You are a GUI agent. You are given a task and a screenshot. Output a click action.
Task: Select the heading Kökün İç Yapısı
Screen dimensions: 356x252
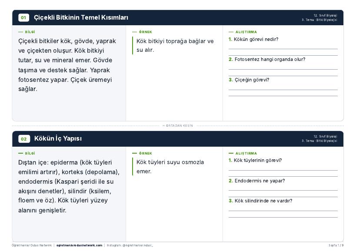click(x=58, y=138)
